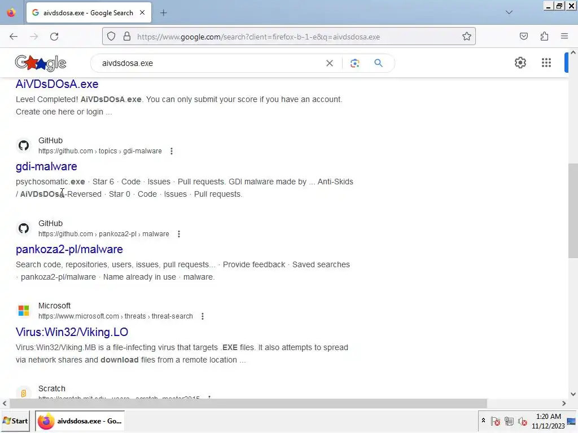This screenshot has height=433, width=578.
Task: Click the Firefox icon left of tabs
Action: (11, 13)
